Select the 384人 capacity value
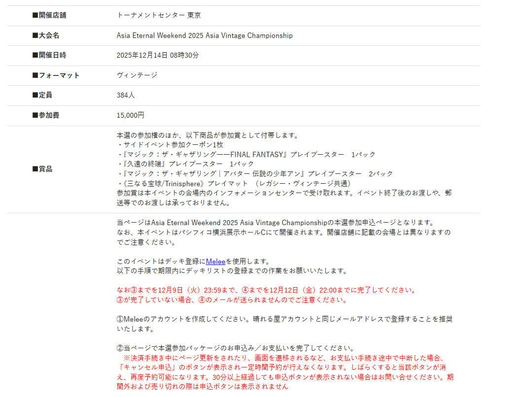 126,95
